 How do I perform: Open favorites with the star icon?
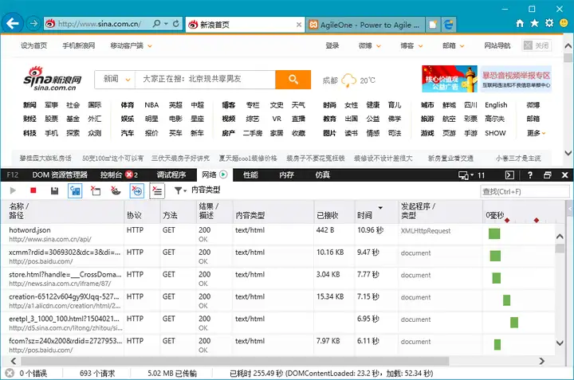click(534, 23)
